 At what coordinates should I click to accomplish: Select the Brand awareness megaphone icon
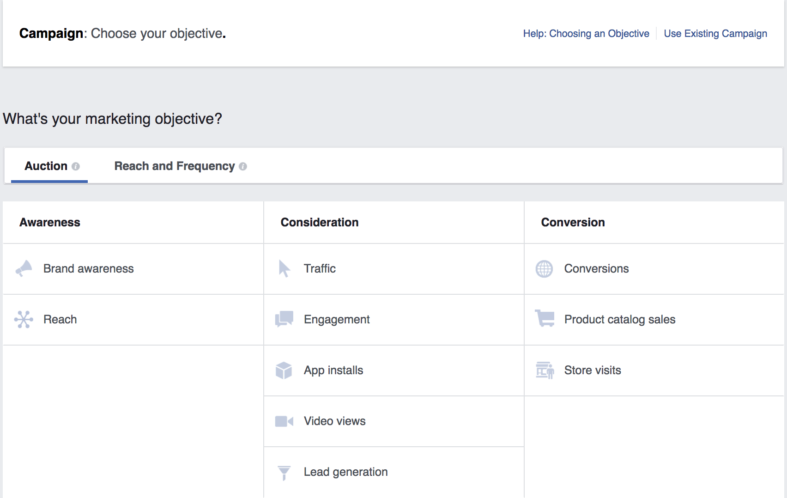[x=24, y=268]
